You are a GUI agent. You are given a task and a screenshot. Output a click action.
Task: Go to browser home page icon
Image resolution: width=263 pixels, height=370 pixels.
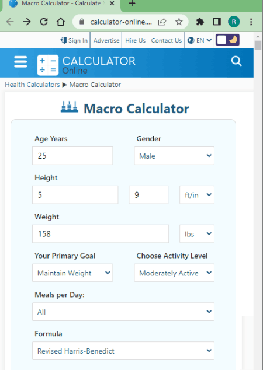pyautogui.click(x=61, y=22)
